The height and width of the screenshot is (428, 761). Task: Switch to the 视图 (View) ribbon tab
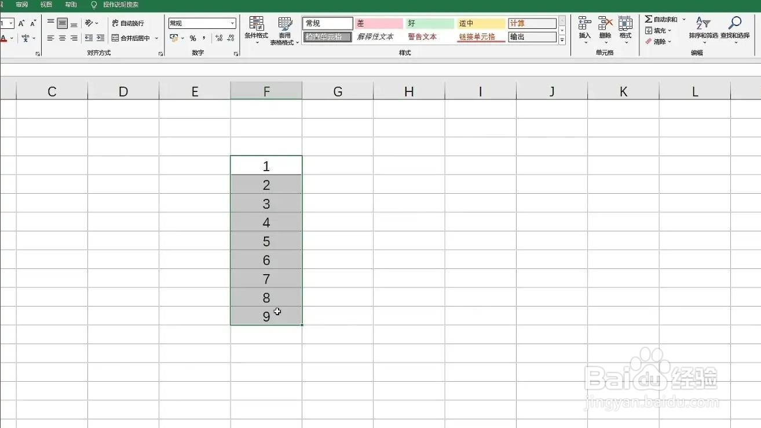(46, 5)
